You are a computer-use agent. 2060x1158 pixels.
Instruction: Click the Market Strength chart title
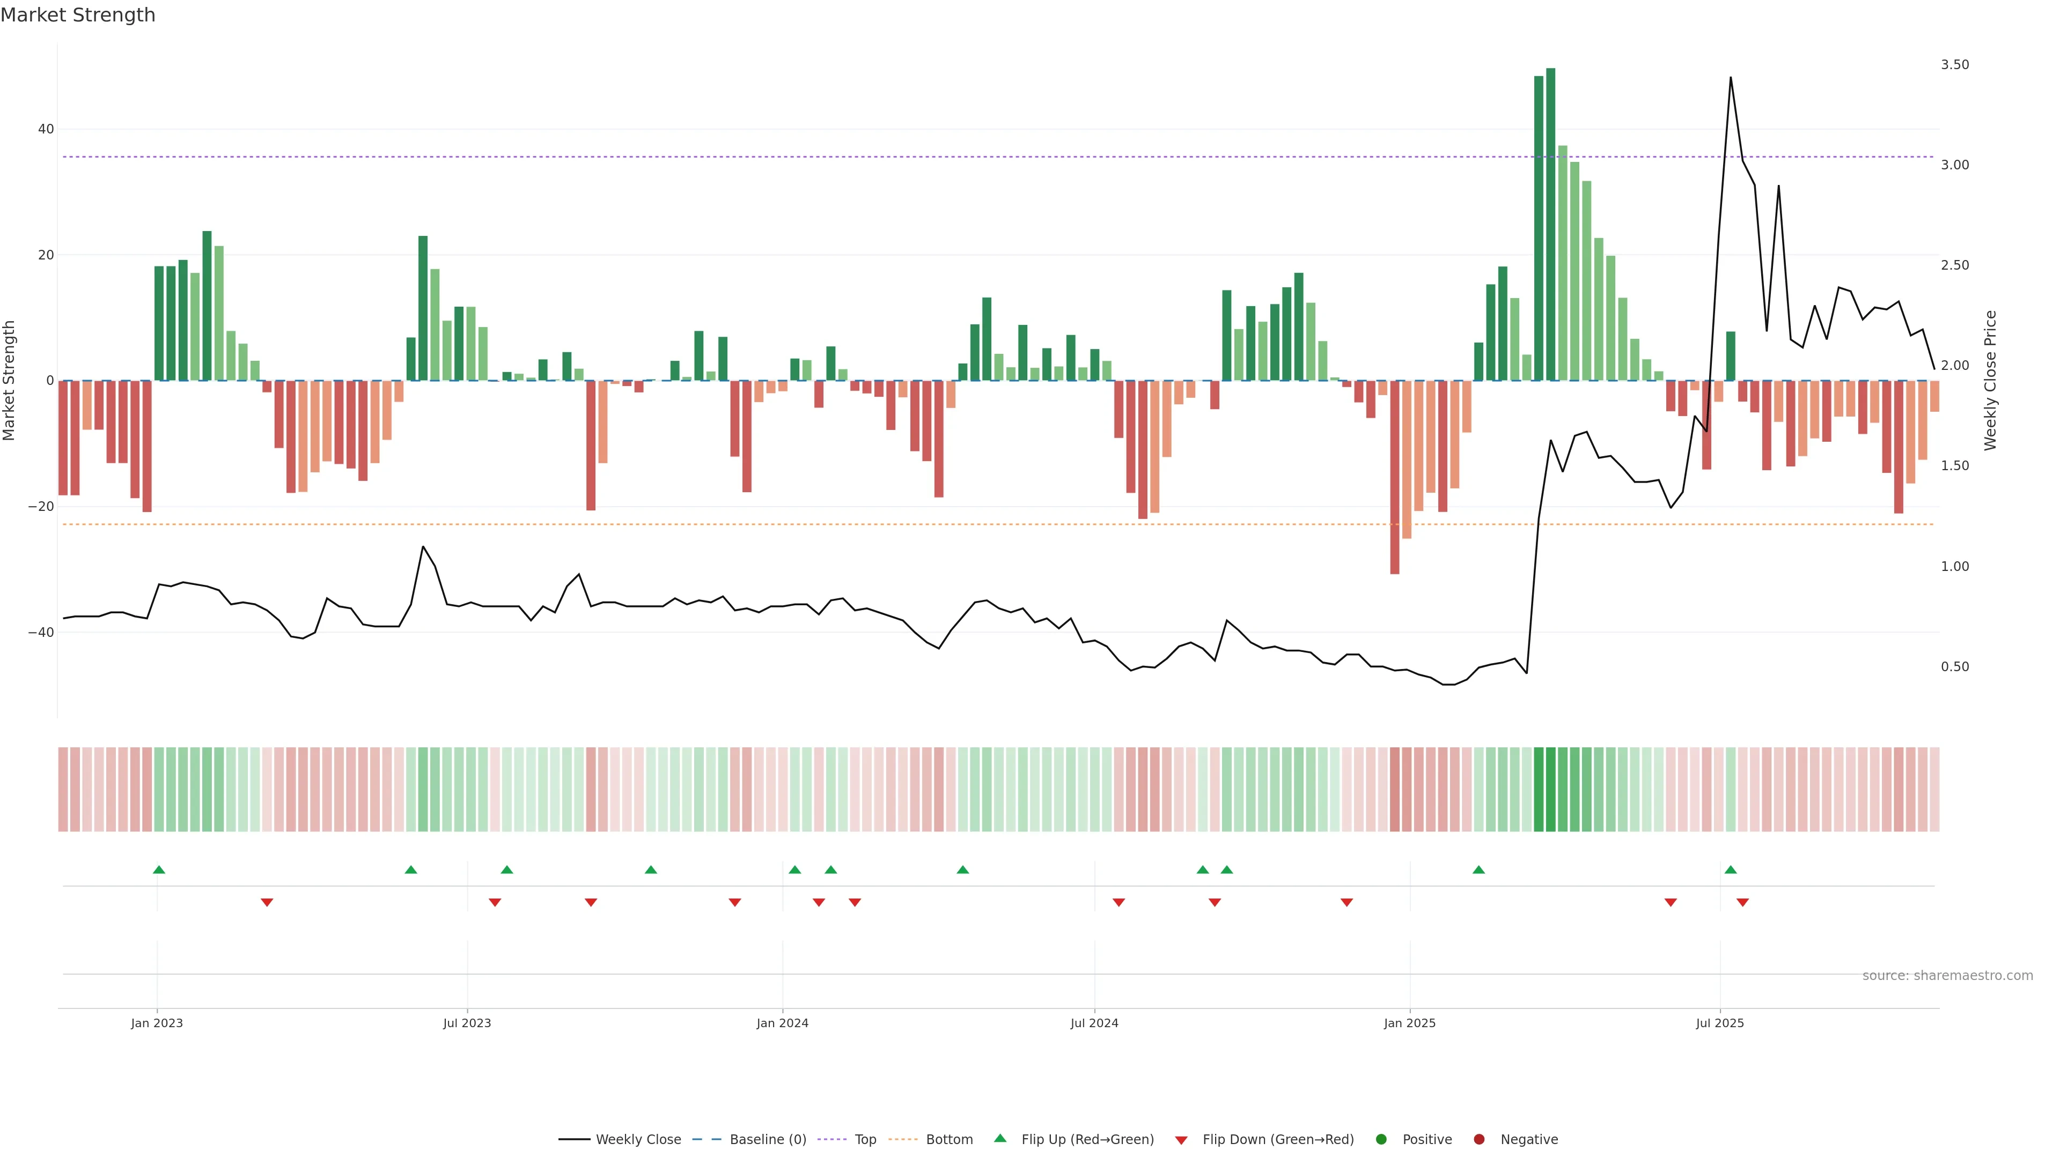(x=78, y=15)
